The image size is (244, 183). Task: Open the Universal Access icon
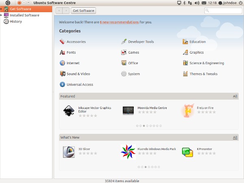point(62,85)
